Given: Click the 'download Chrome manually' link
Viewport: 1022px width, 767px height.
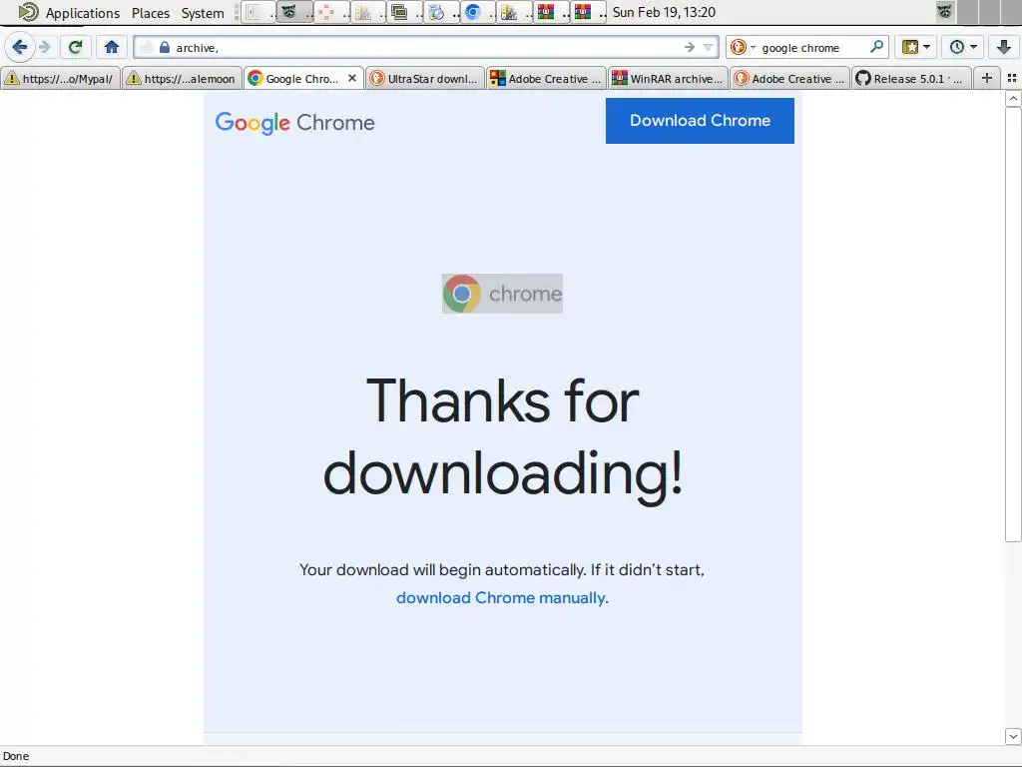Looking at the screenshot, I should [502, 598].
